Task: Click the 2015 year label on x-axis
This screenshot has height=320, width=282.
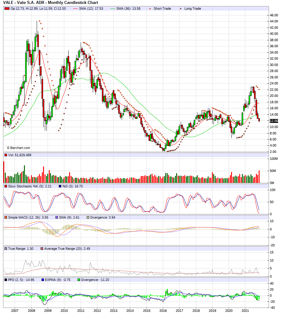Action: coord(146,311)
